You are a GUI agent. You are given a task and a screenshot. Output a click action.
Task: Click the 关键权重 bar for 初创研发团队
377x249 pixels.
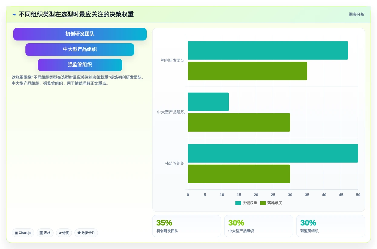[x=268, y=50]
